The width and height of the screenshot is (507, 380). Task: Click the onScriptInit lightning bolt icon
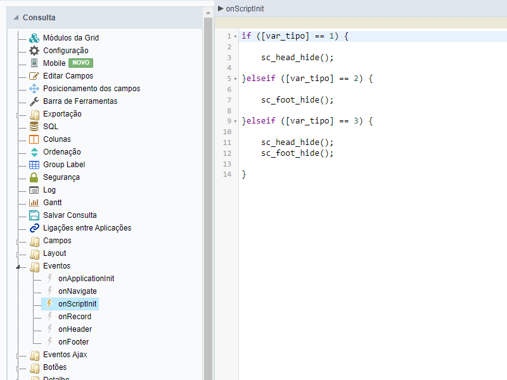pos(49,304)
